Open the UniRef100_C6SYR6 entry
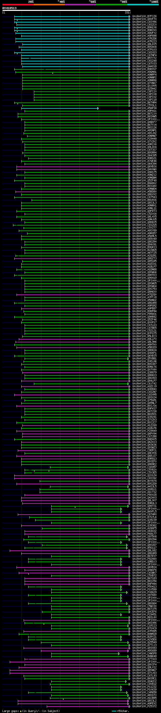The width and height of the screenshot is (161, 713). pyautogui.click(x=144, y=22)
